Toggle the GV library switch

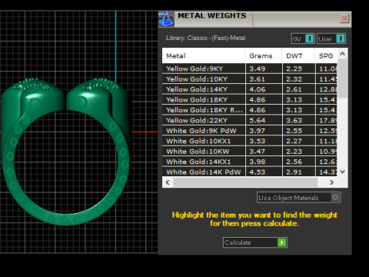(x=303, y=38)
